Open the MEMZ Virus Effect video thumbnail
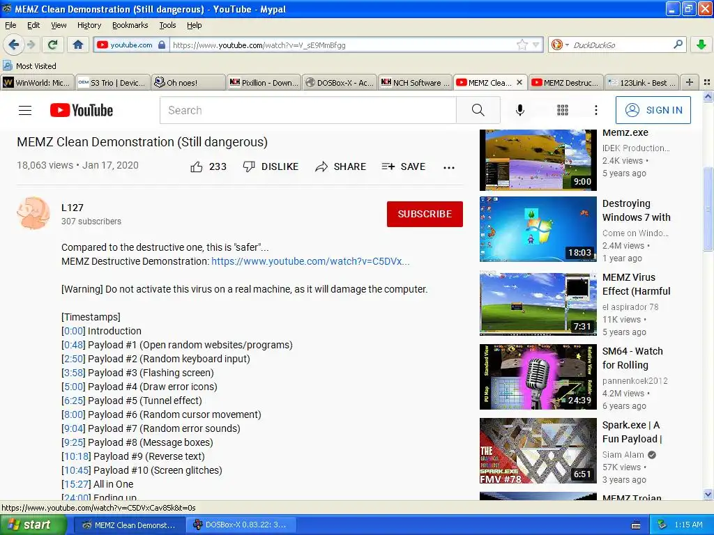The width and height of the screenshot is (714, 535). pos(538,303)
